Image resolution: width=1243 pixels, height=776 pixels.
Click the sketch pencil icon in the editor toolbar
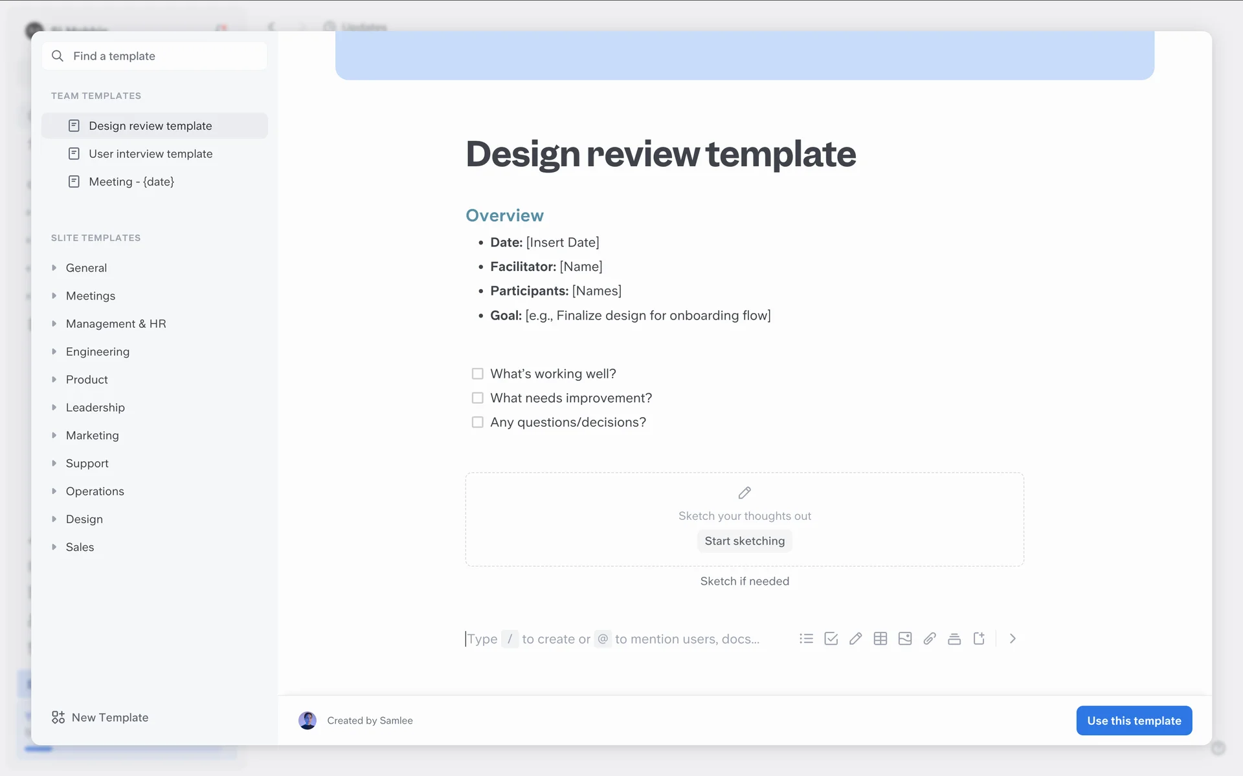(855, 639)
